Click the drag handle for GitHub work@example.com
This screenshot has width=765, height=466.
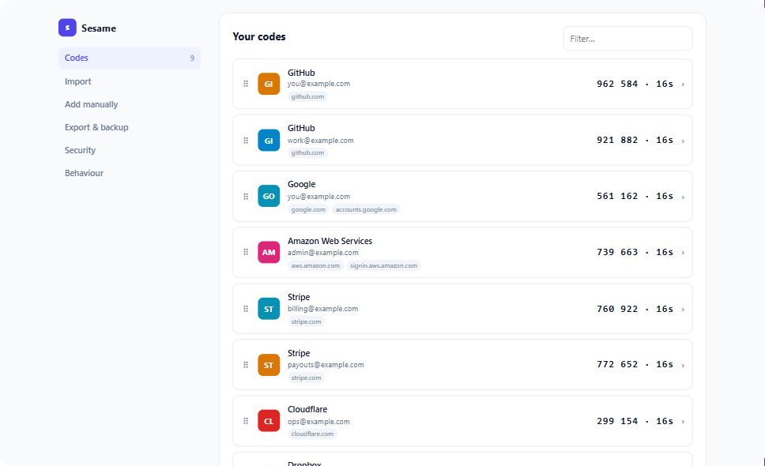pos(246,141)
